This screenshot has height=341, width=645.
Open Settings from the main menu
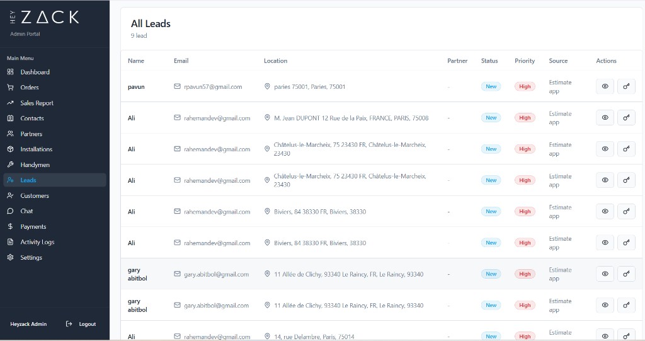point(55,257)
